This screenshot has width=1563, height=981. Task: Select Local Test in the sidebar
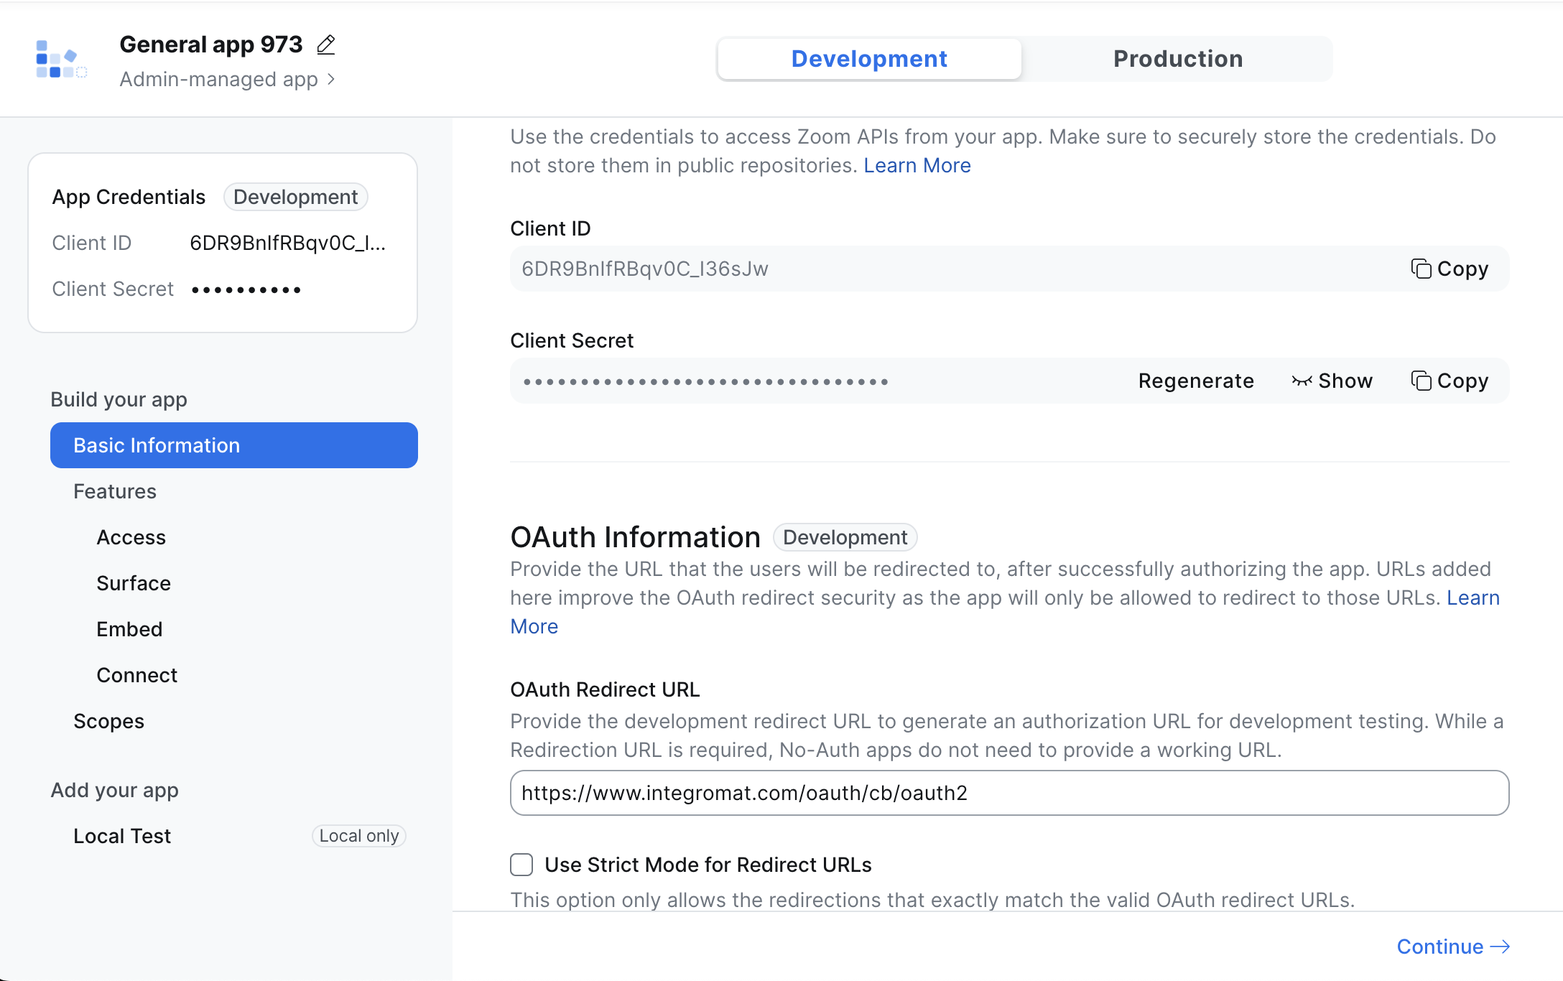(x=122, y=836)
